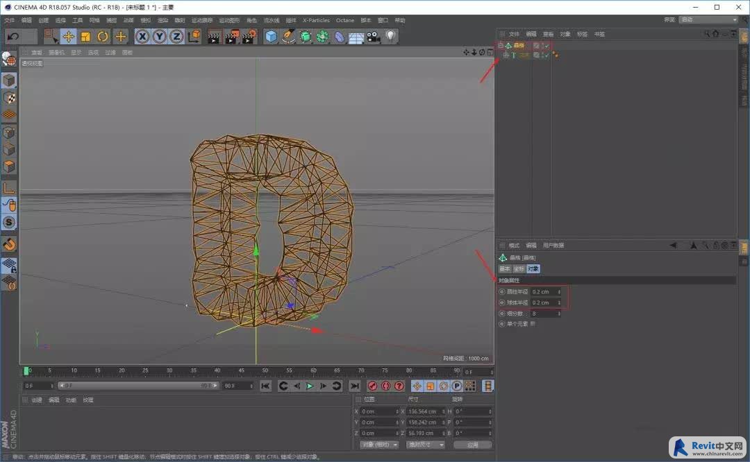Screen dimensions: 750x462
Task: Expand the text T object row
Action: click(506, 55)
